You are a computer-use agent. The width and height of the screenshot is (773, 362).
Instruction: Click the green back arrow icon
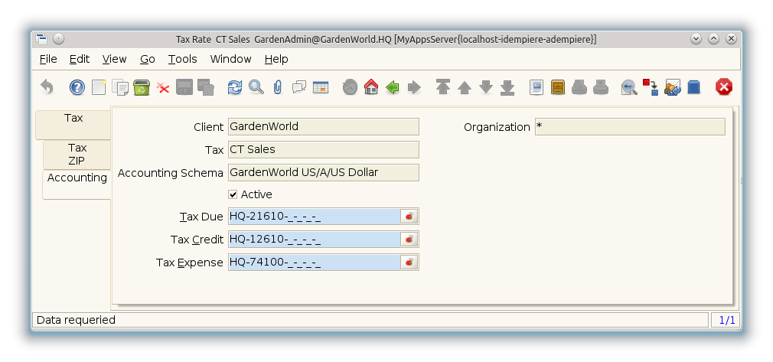click(393, 87)
